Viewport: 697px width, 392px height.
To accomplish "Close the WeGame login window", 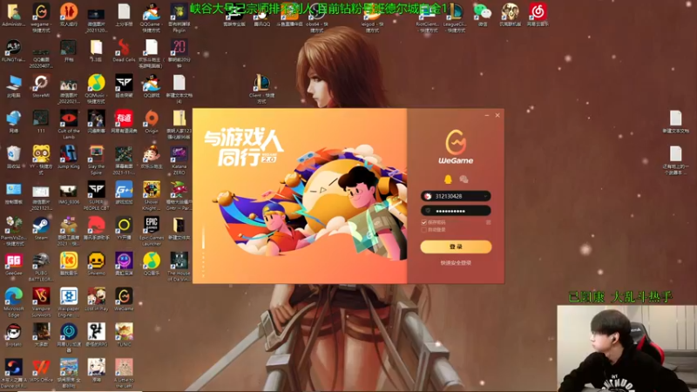I will click(497, 115).
